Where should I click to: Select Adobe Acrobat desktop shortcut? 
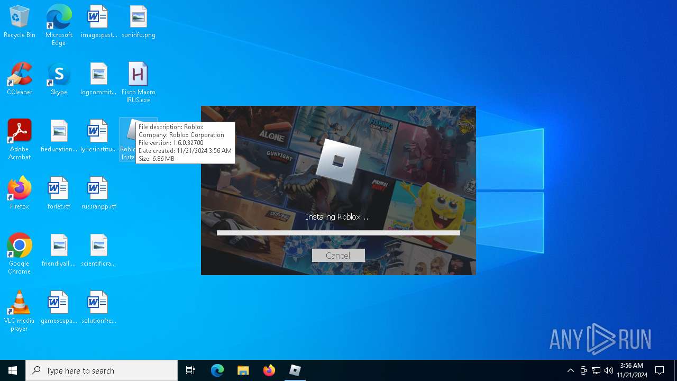click(20, 140)
